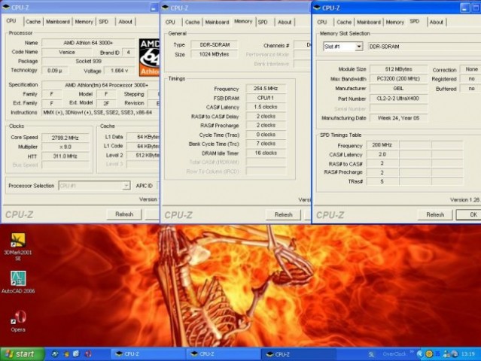This screenshot has width=481, height=361.
Task: Select About tab in the Memory timings window
Action: (285, 22)
